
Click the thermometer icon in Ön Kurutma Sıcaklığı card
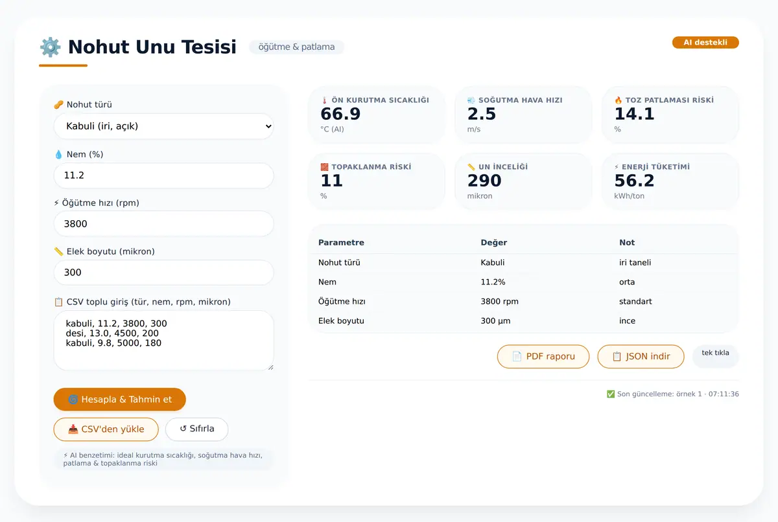click(x=325, y=100)
